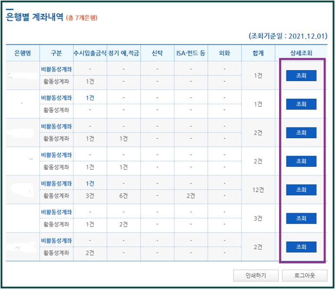This screenshot has width=335, height=289.
Task: Click the 2건 cell under 정기 예,적금
Action: (124, 224)
